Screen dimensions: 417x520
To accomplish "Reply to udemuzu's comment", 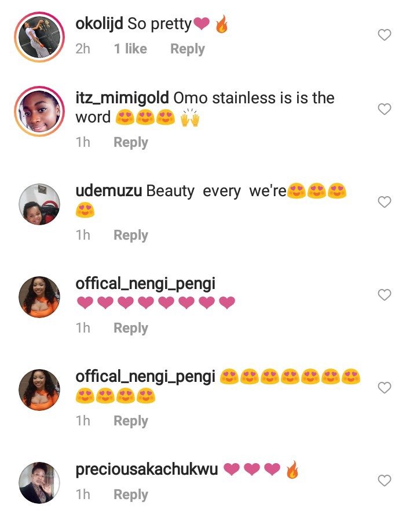I will (x=130, y=235).
